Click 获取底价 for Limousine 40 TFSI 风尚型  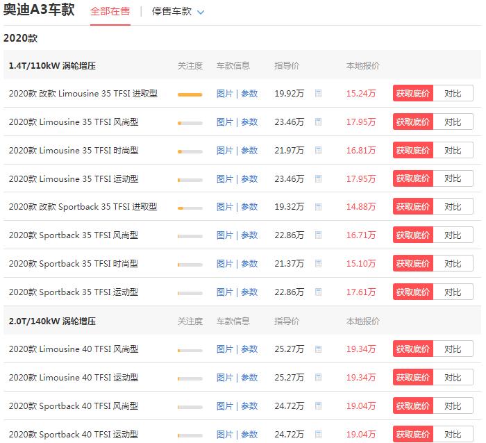tap(413, 349)
